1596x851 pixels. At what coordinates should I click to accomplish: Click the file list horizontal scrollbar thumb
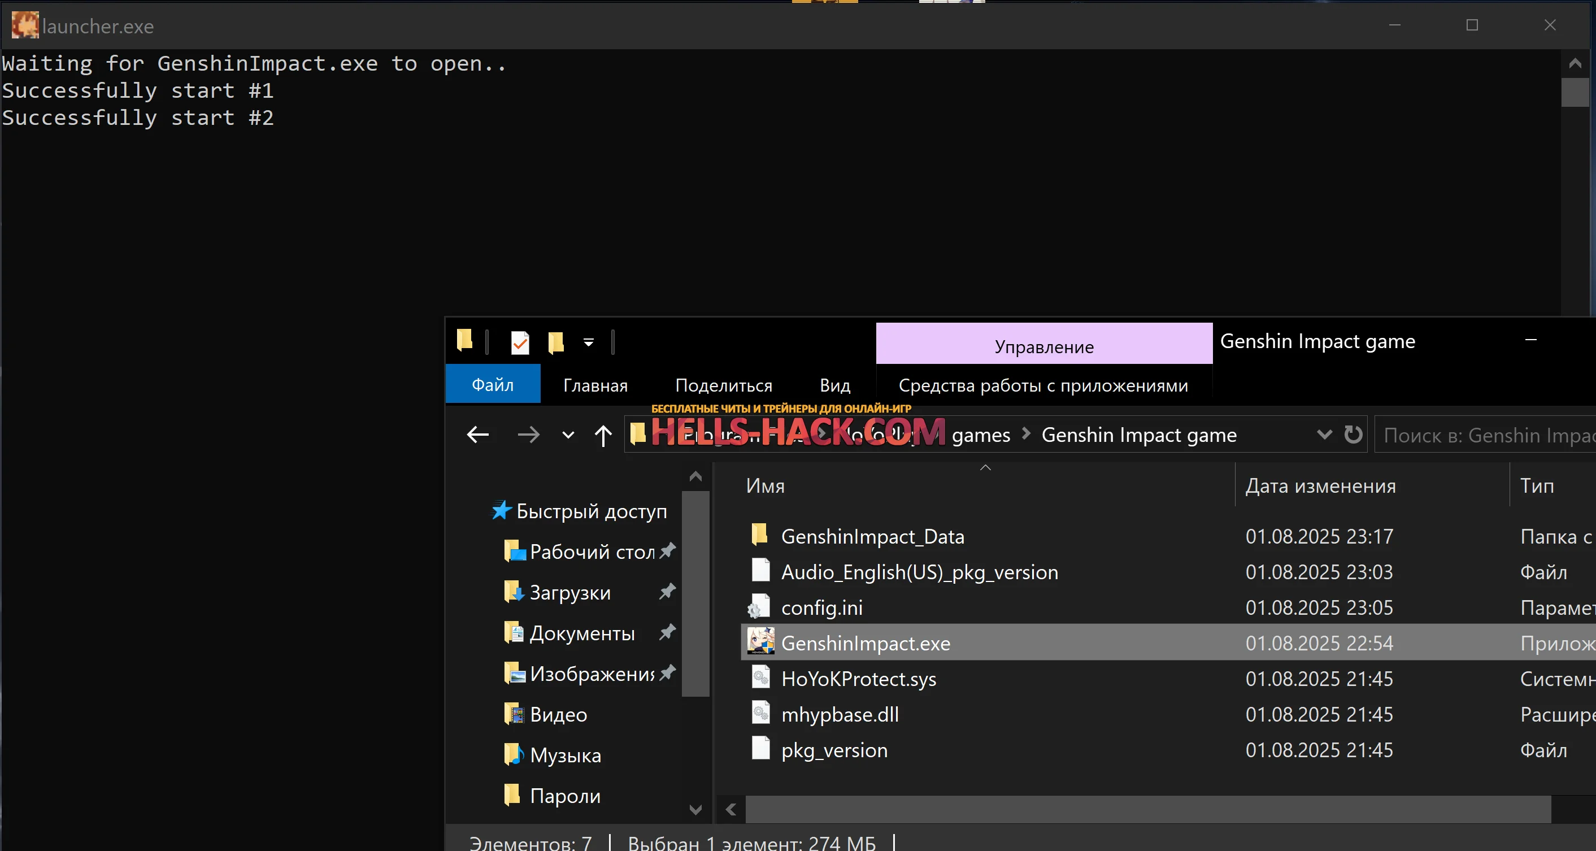(1148, 810)
